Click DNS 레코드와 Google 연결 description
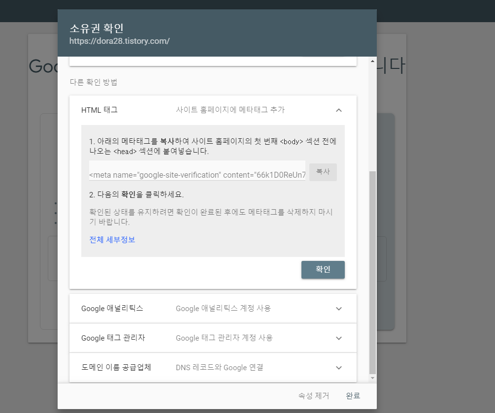Image resolution: width=495 pixels, height=413 pixels. [x=219, y=368]
